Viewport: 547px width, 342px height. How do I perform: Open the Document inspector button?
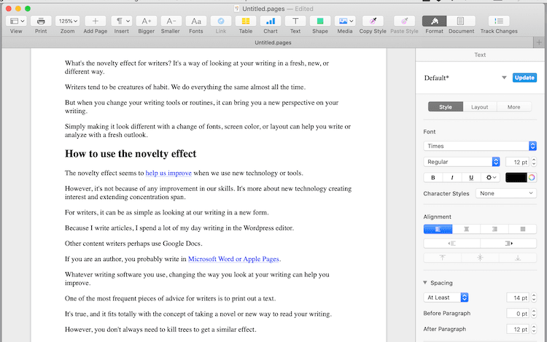(461, 21)
